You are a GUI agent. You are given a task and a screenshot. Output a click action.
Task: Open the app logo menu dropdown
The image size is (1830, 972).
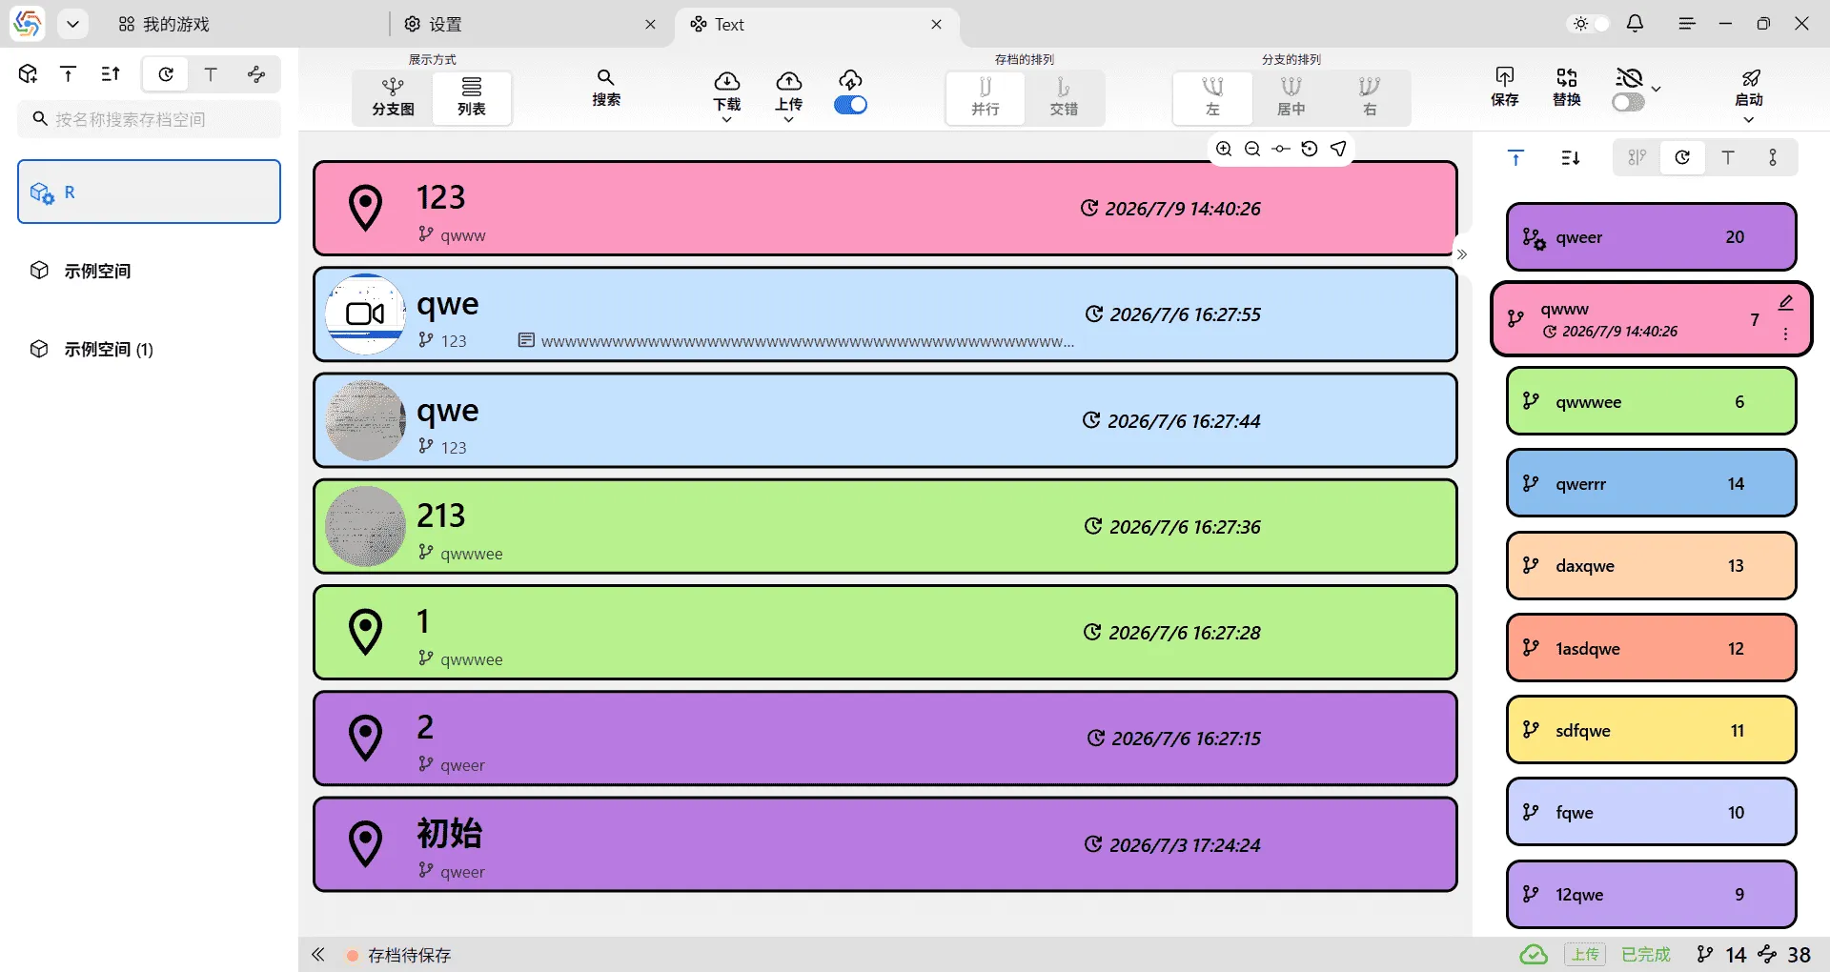72,24
